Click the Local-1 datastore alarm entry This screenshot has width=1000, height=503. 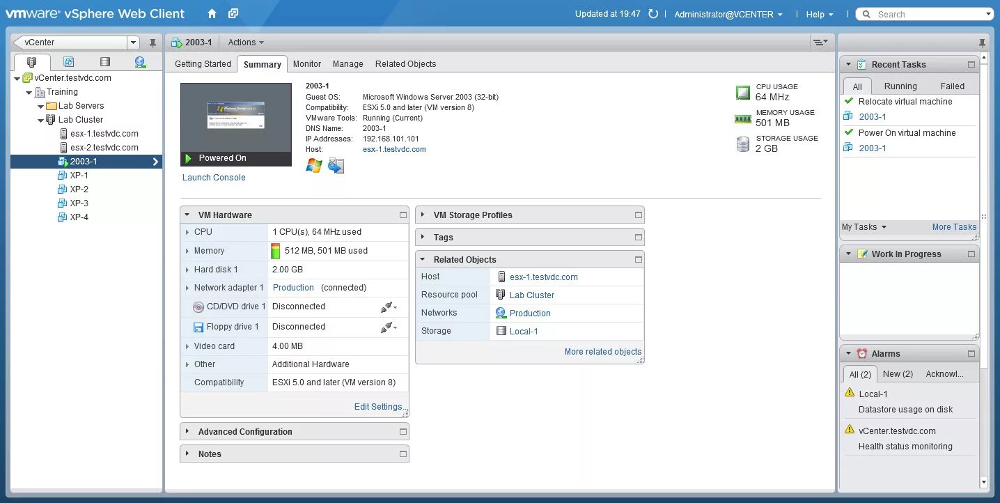[873, 394]
